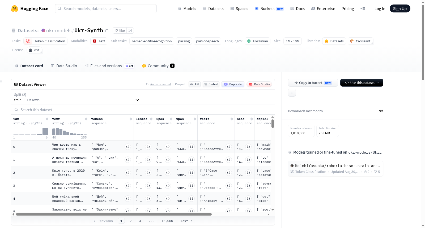Sort by the text column arrows

tap(86, 119)
